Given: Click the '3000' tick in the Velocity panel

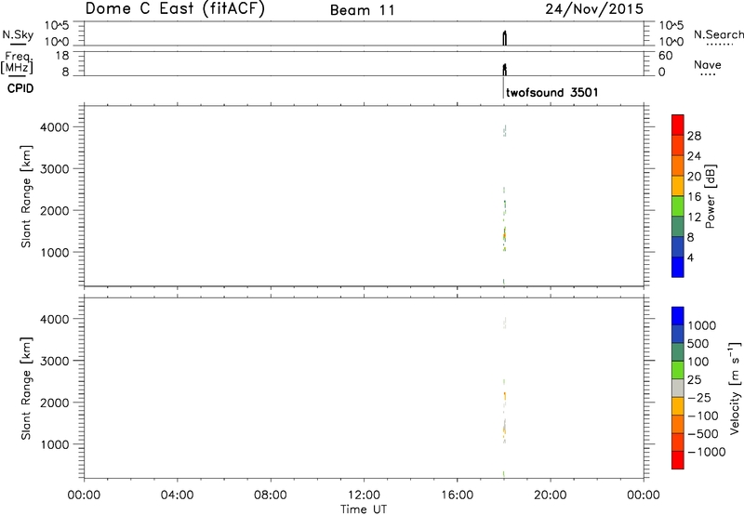Looking at the screenshot, I should click(55, 361).
